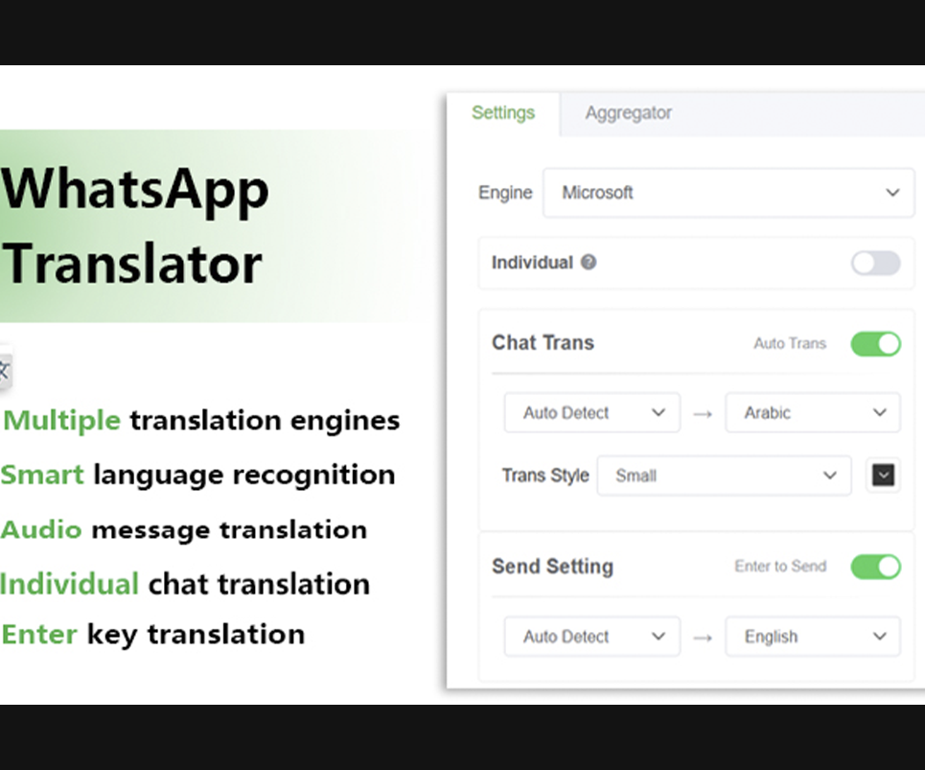Click the dark chevron button beside Trans Style
925x770 pixels.
pyautogui.click(x=883, y=475)
